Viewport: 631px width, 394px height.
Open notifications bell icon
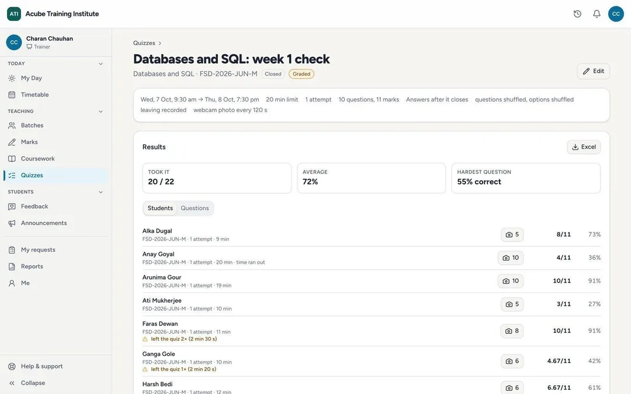coord(597,13)
